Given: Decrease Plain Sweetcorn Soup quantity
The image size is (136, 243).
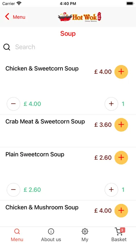Looking at the screenshot, I should tap(14, 190).
